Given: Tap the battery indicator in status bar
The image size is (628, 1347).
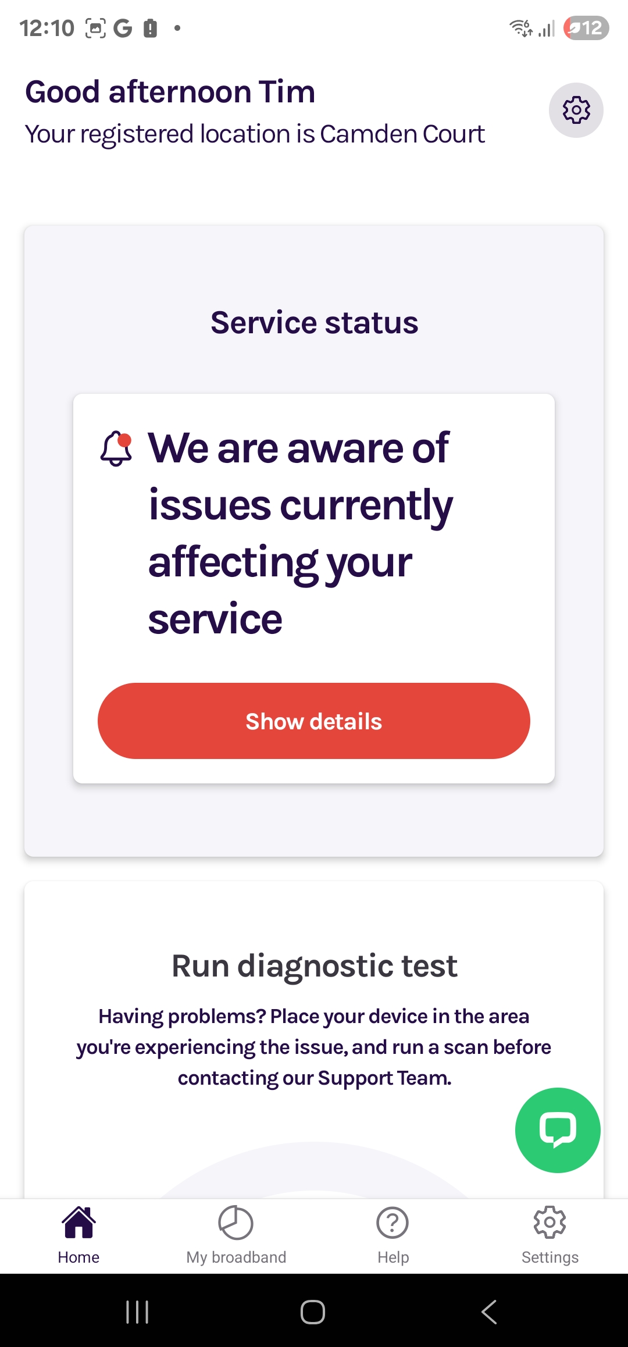Looking at the screenshot, I should click(x=586, y=28).
